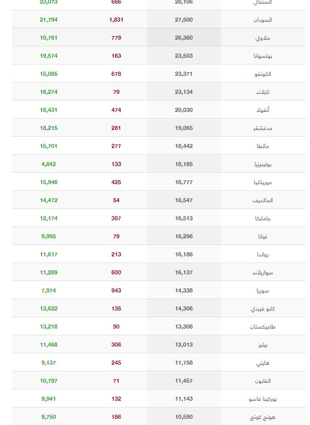Select deaths value 54 for المالديف
310x425 pixels.
pyautogui.click(x=116, y=200)
